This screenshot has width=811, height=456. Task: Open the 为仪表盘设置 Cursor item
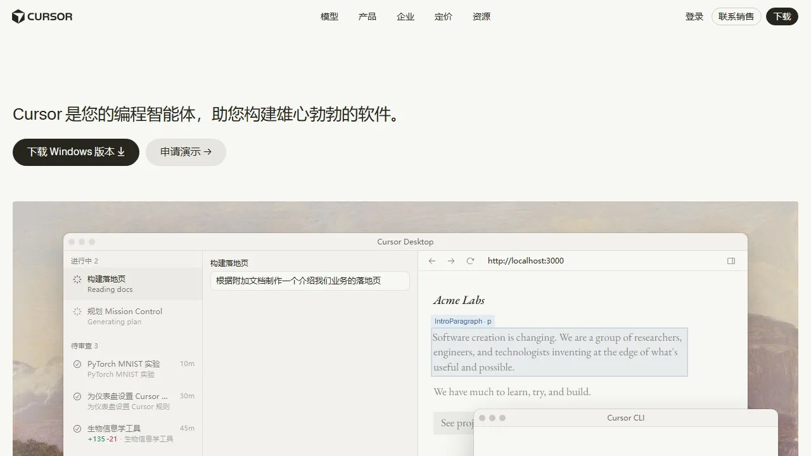coord(133,401)
